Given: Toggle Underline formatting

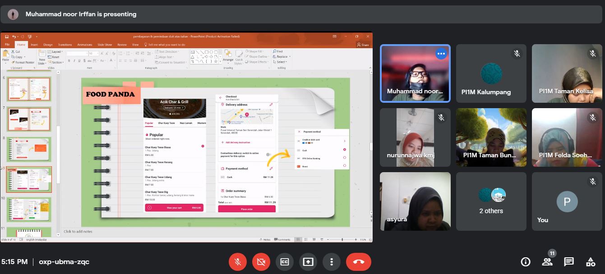Looking at the screenshot, I should pyautogui.click(x=79, y=60).
